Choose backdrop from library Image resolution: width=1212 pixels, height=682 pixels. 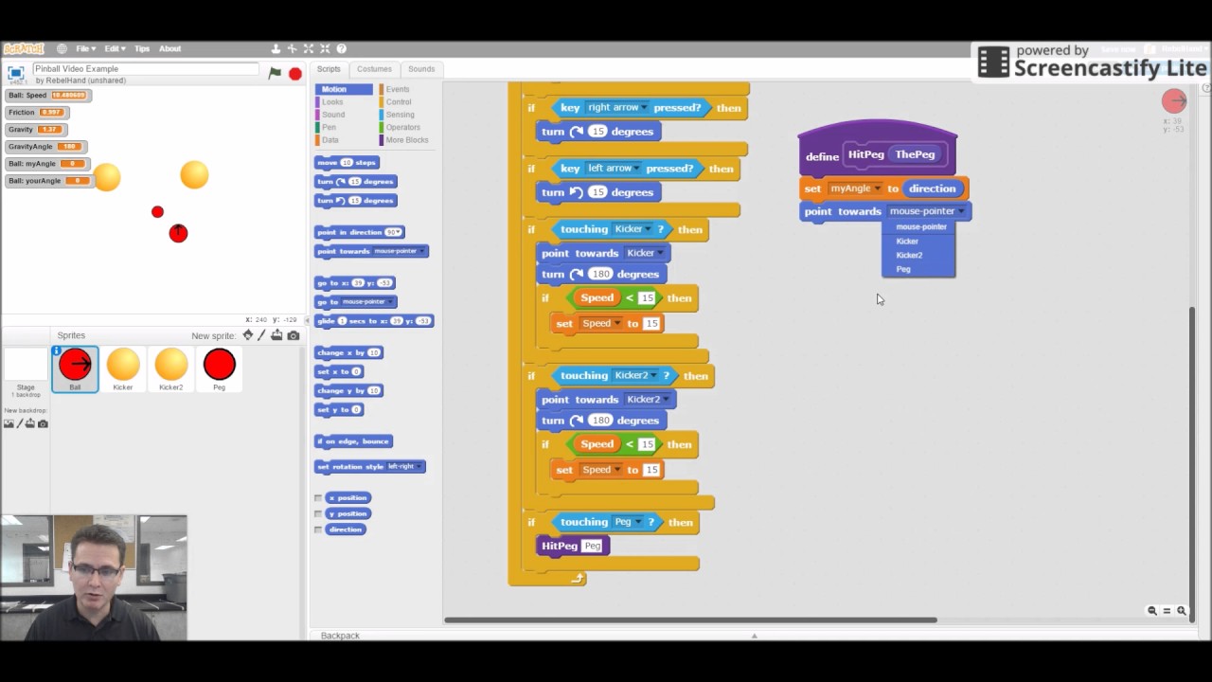(9, 423)
